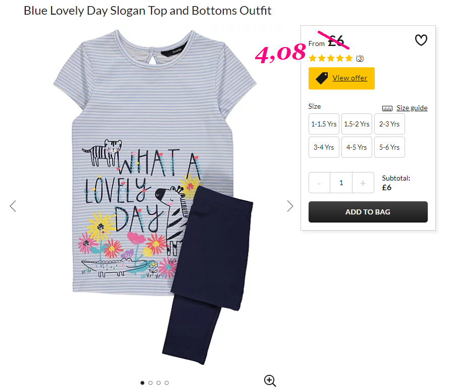452x392 pixels.
Task: Click the price tag icon on offer button
Action: 322,78
